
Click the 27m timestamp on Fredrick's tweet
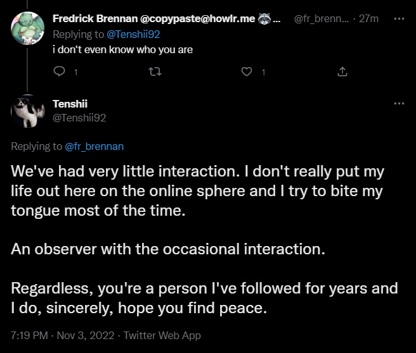pos(368,19)
